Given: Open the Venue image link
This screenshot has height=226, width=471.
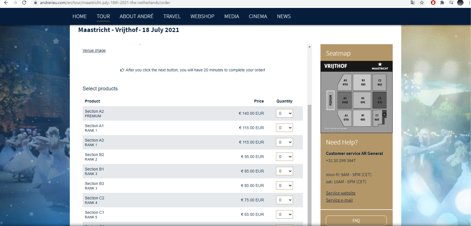Looking at the screenshot, I should (94, 50).
